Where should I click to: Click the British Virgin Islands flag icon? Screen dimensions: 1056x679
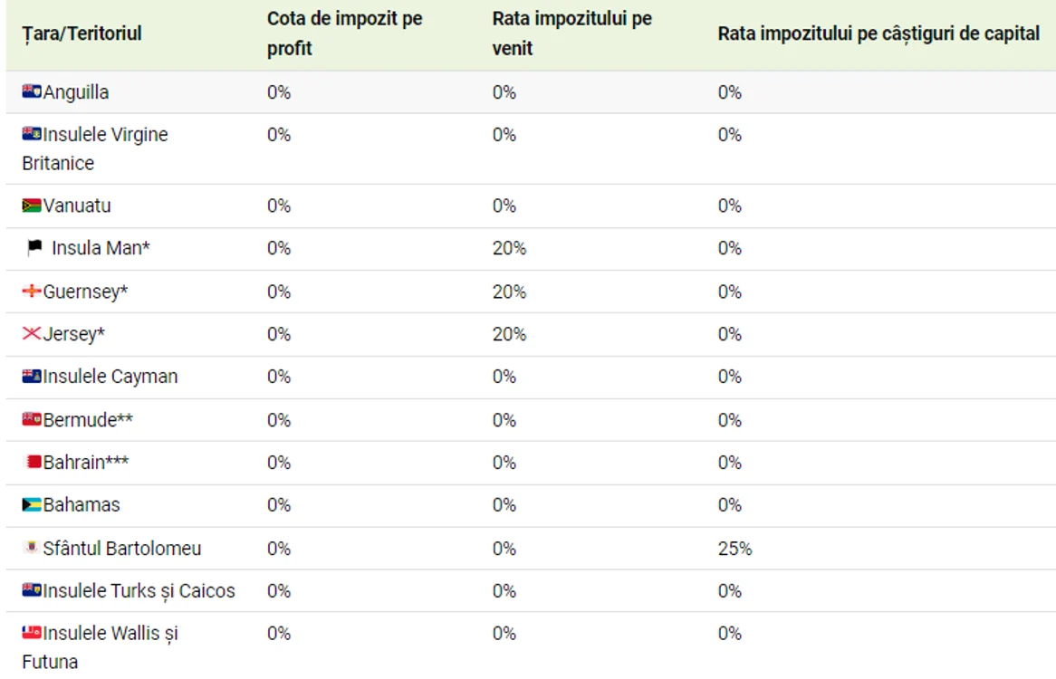click(32, 133)
